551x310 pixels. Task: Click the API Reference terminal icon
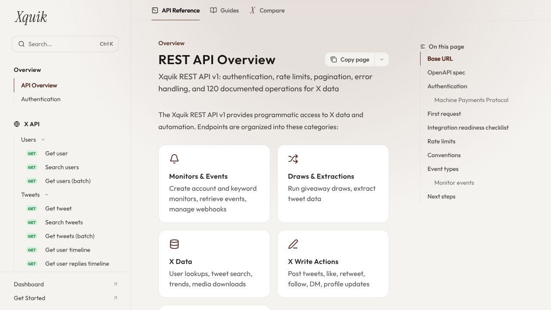point(155,10)
